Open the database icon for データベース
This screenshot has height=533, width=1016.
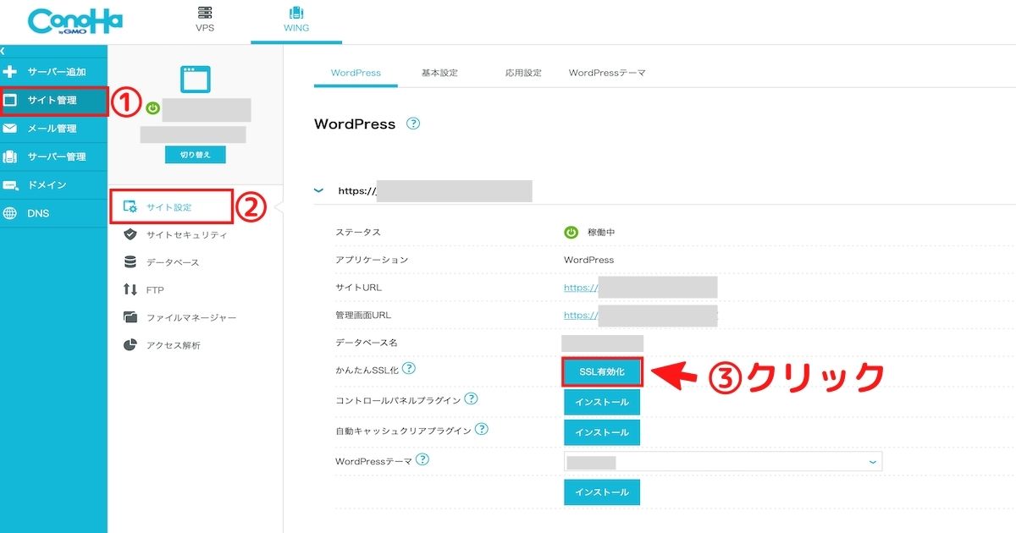[130, 262]
